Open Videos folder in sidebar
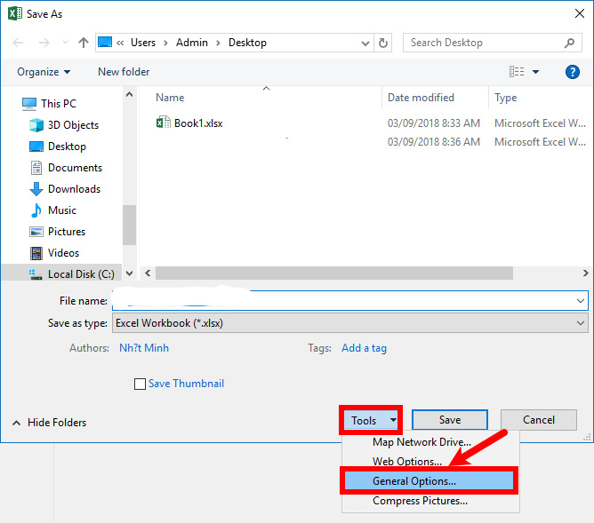This screenshot has height=523, width=594. click(x=64, y=252)
